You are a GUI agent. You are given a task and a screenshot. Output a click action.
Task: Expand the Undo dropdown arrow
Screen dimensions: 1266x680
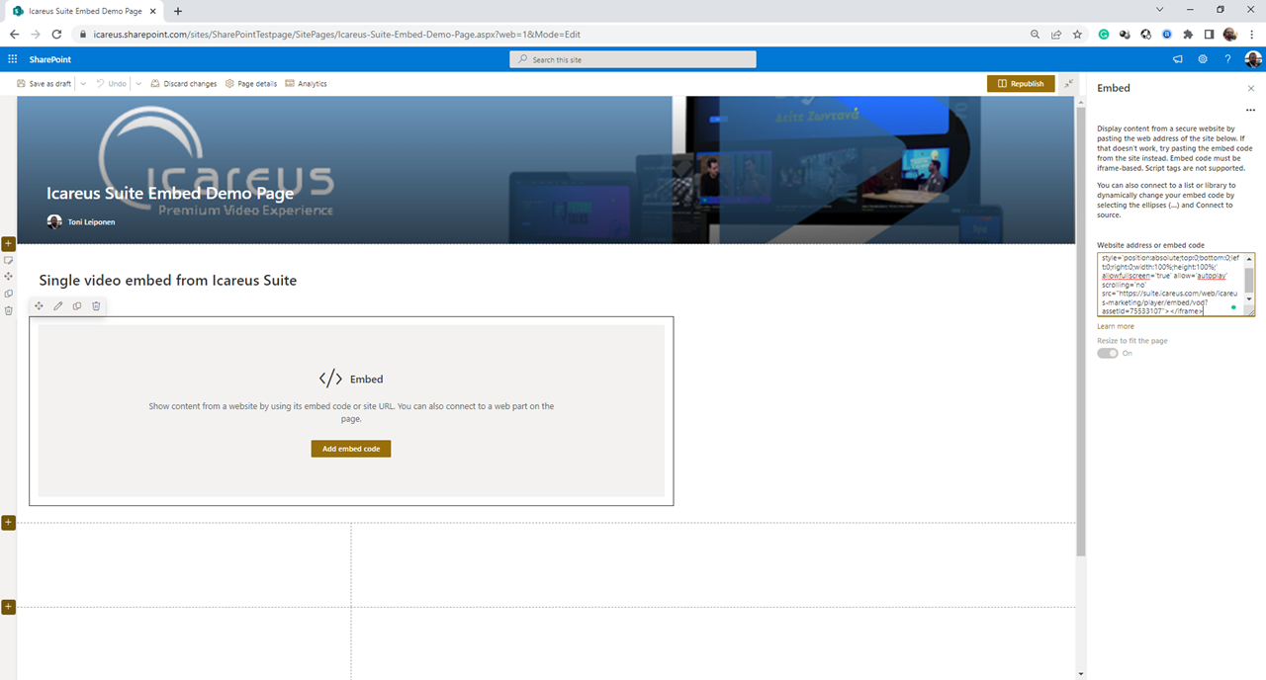138,84
